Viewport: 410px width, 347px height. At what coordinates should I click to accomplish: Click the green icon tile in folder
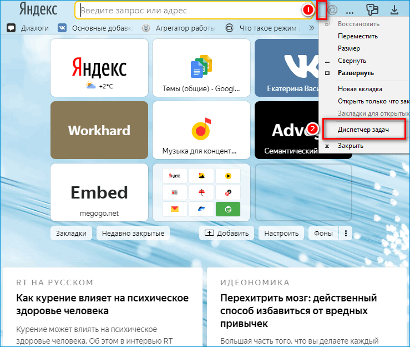(x=228, y=209)
